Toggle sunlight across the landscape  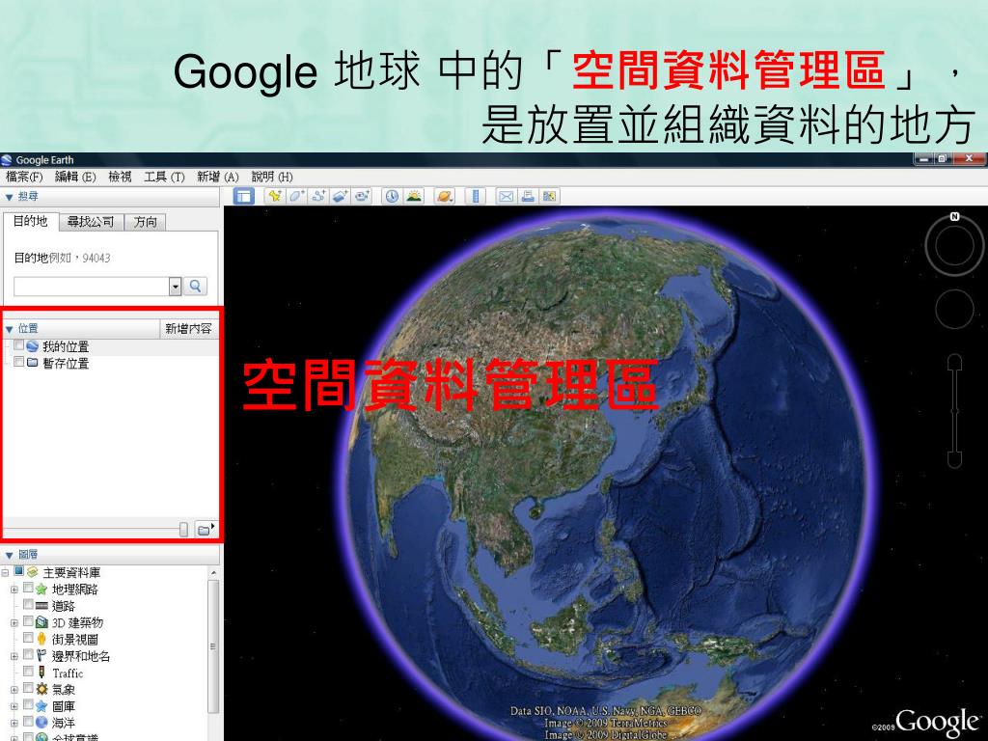414,196
